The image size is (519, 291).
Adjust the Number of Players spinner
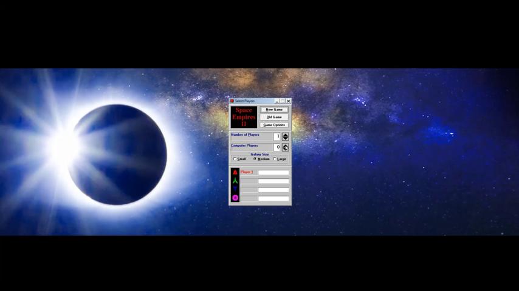click(x=286, y=136)
